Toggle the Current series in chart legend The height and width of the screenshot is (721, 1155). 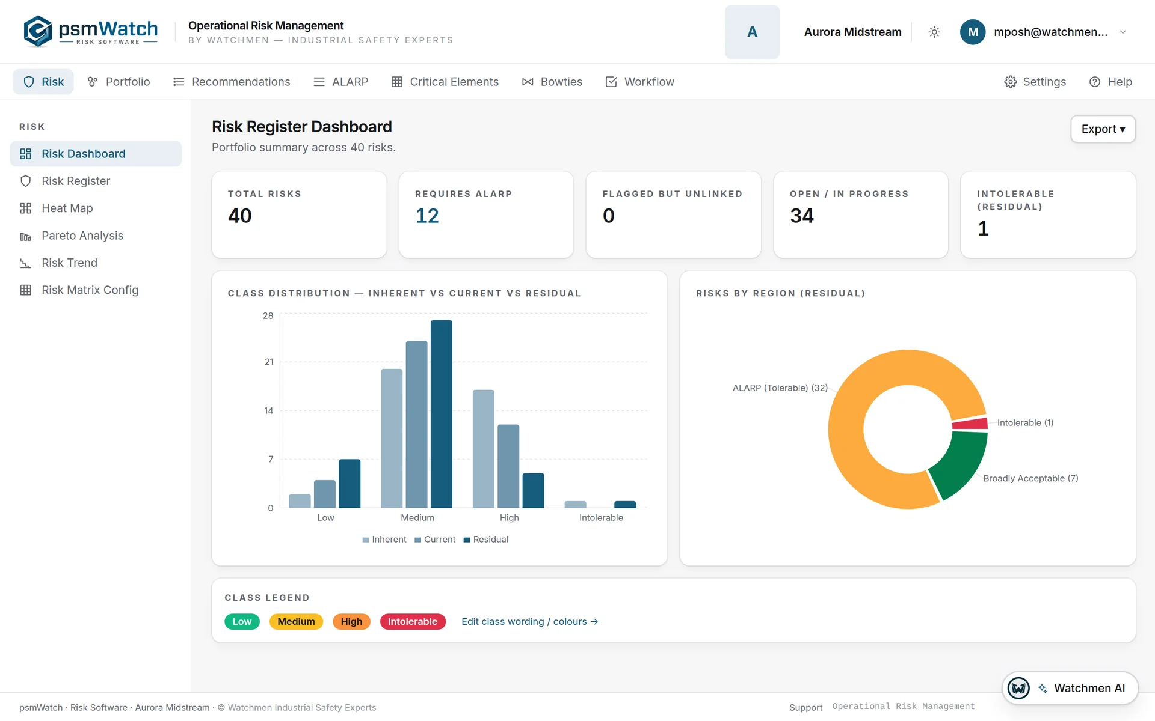(435, 540)
